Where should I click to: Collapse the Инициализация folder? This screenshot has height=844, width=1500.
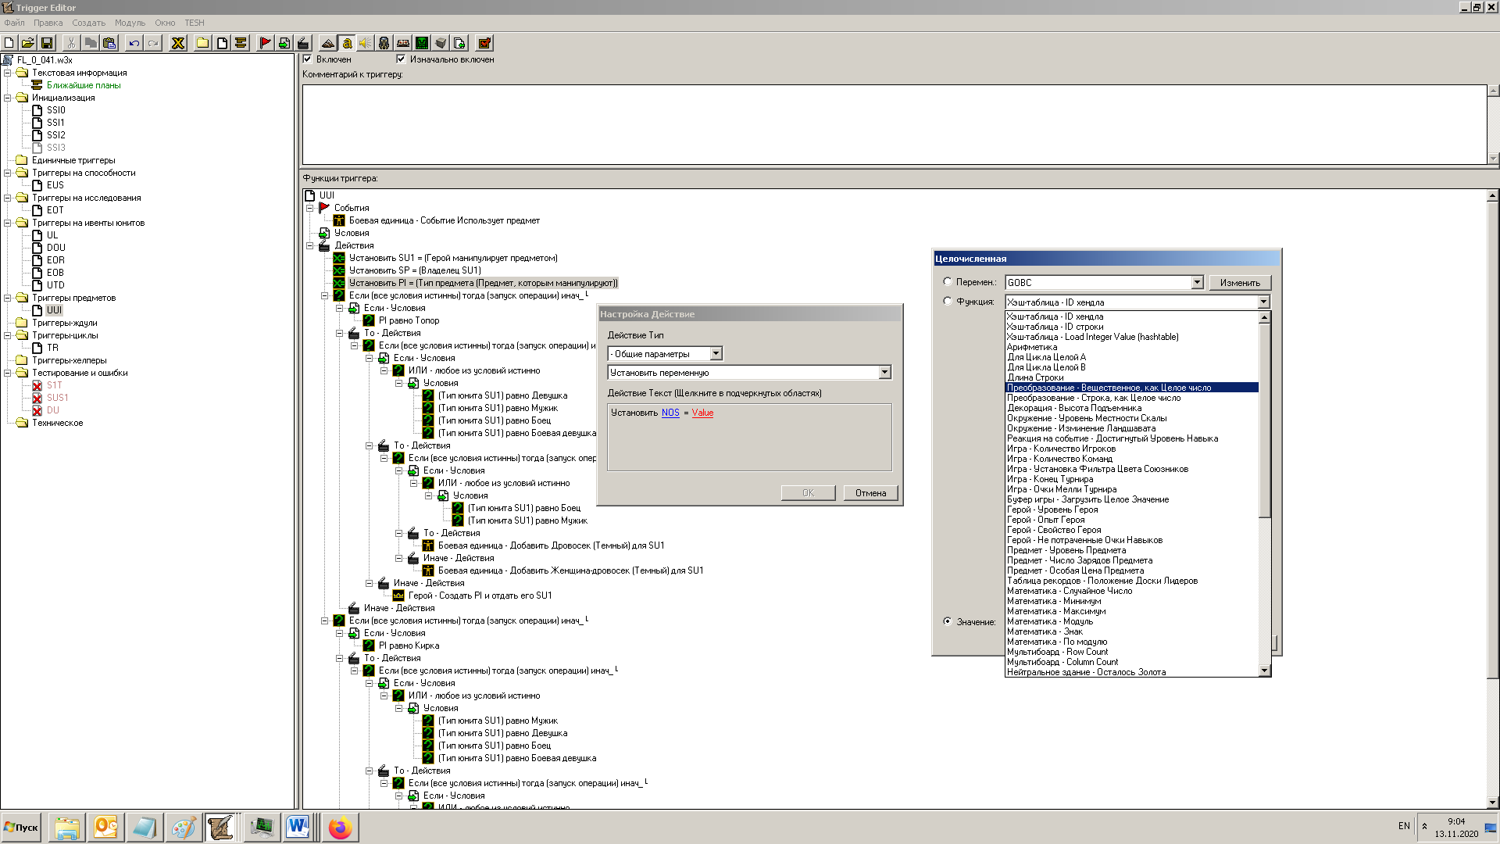pos(8,98)
